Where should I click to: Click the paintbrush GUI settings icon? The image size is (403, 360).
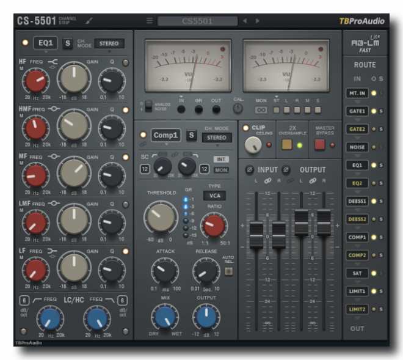tap(89, 21)
